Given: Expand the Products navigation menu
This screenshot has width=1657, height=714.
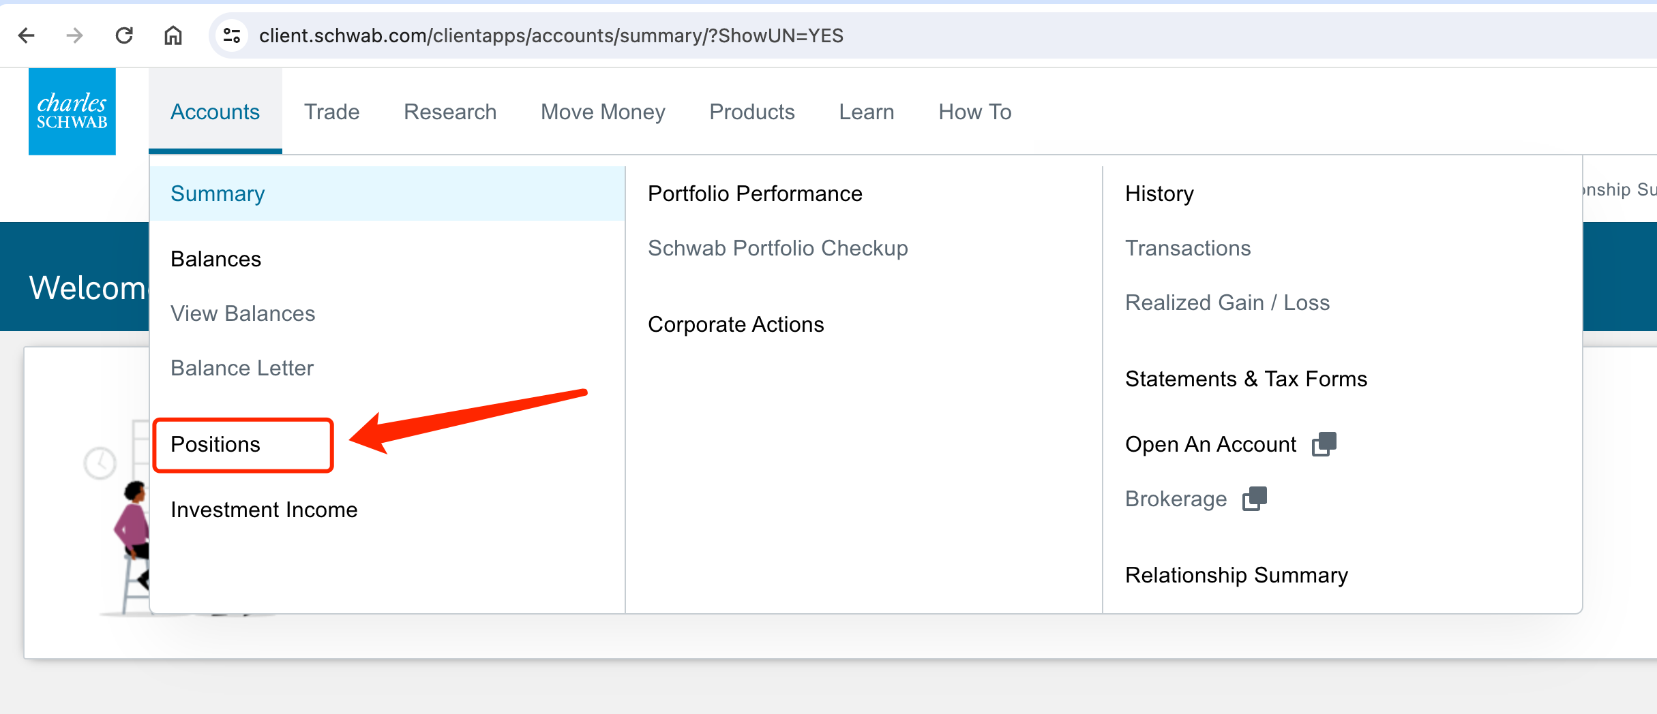Looking at the screenshot, I should 752,112.
